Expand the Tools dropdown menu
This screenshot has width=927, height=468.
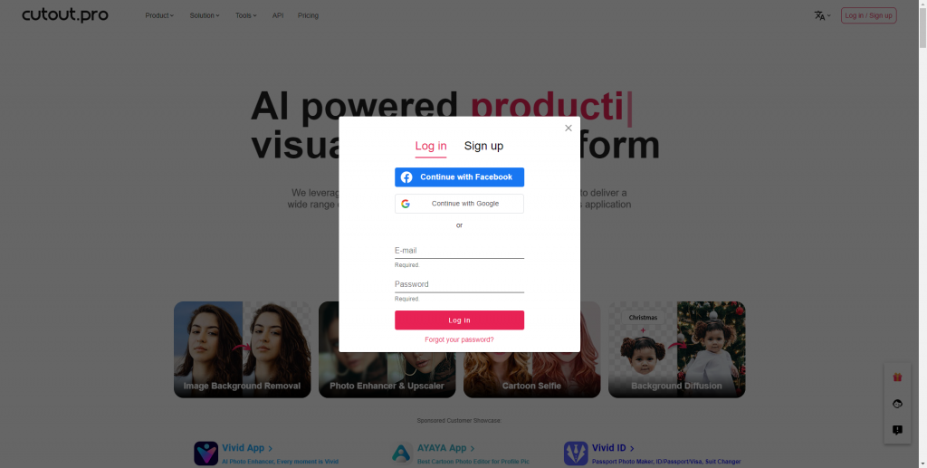pyautogui.click(x=246, y=15)
